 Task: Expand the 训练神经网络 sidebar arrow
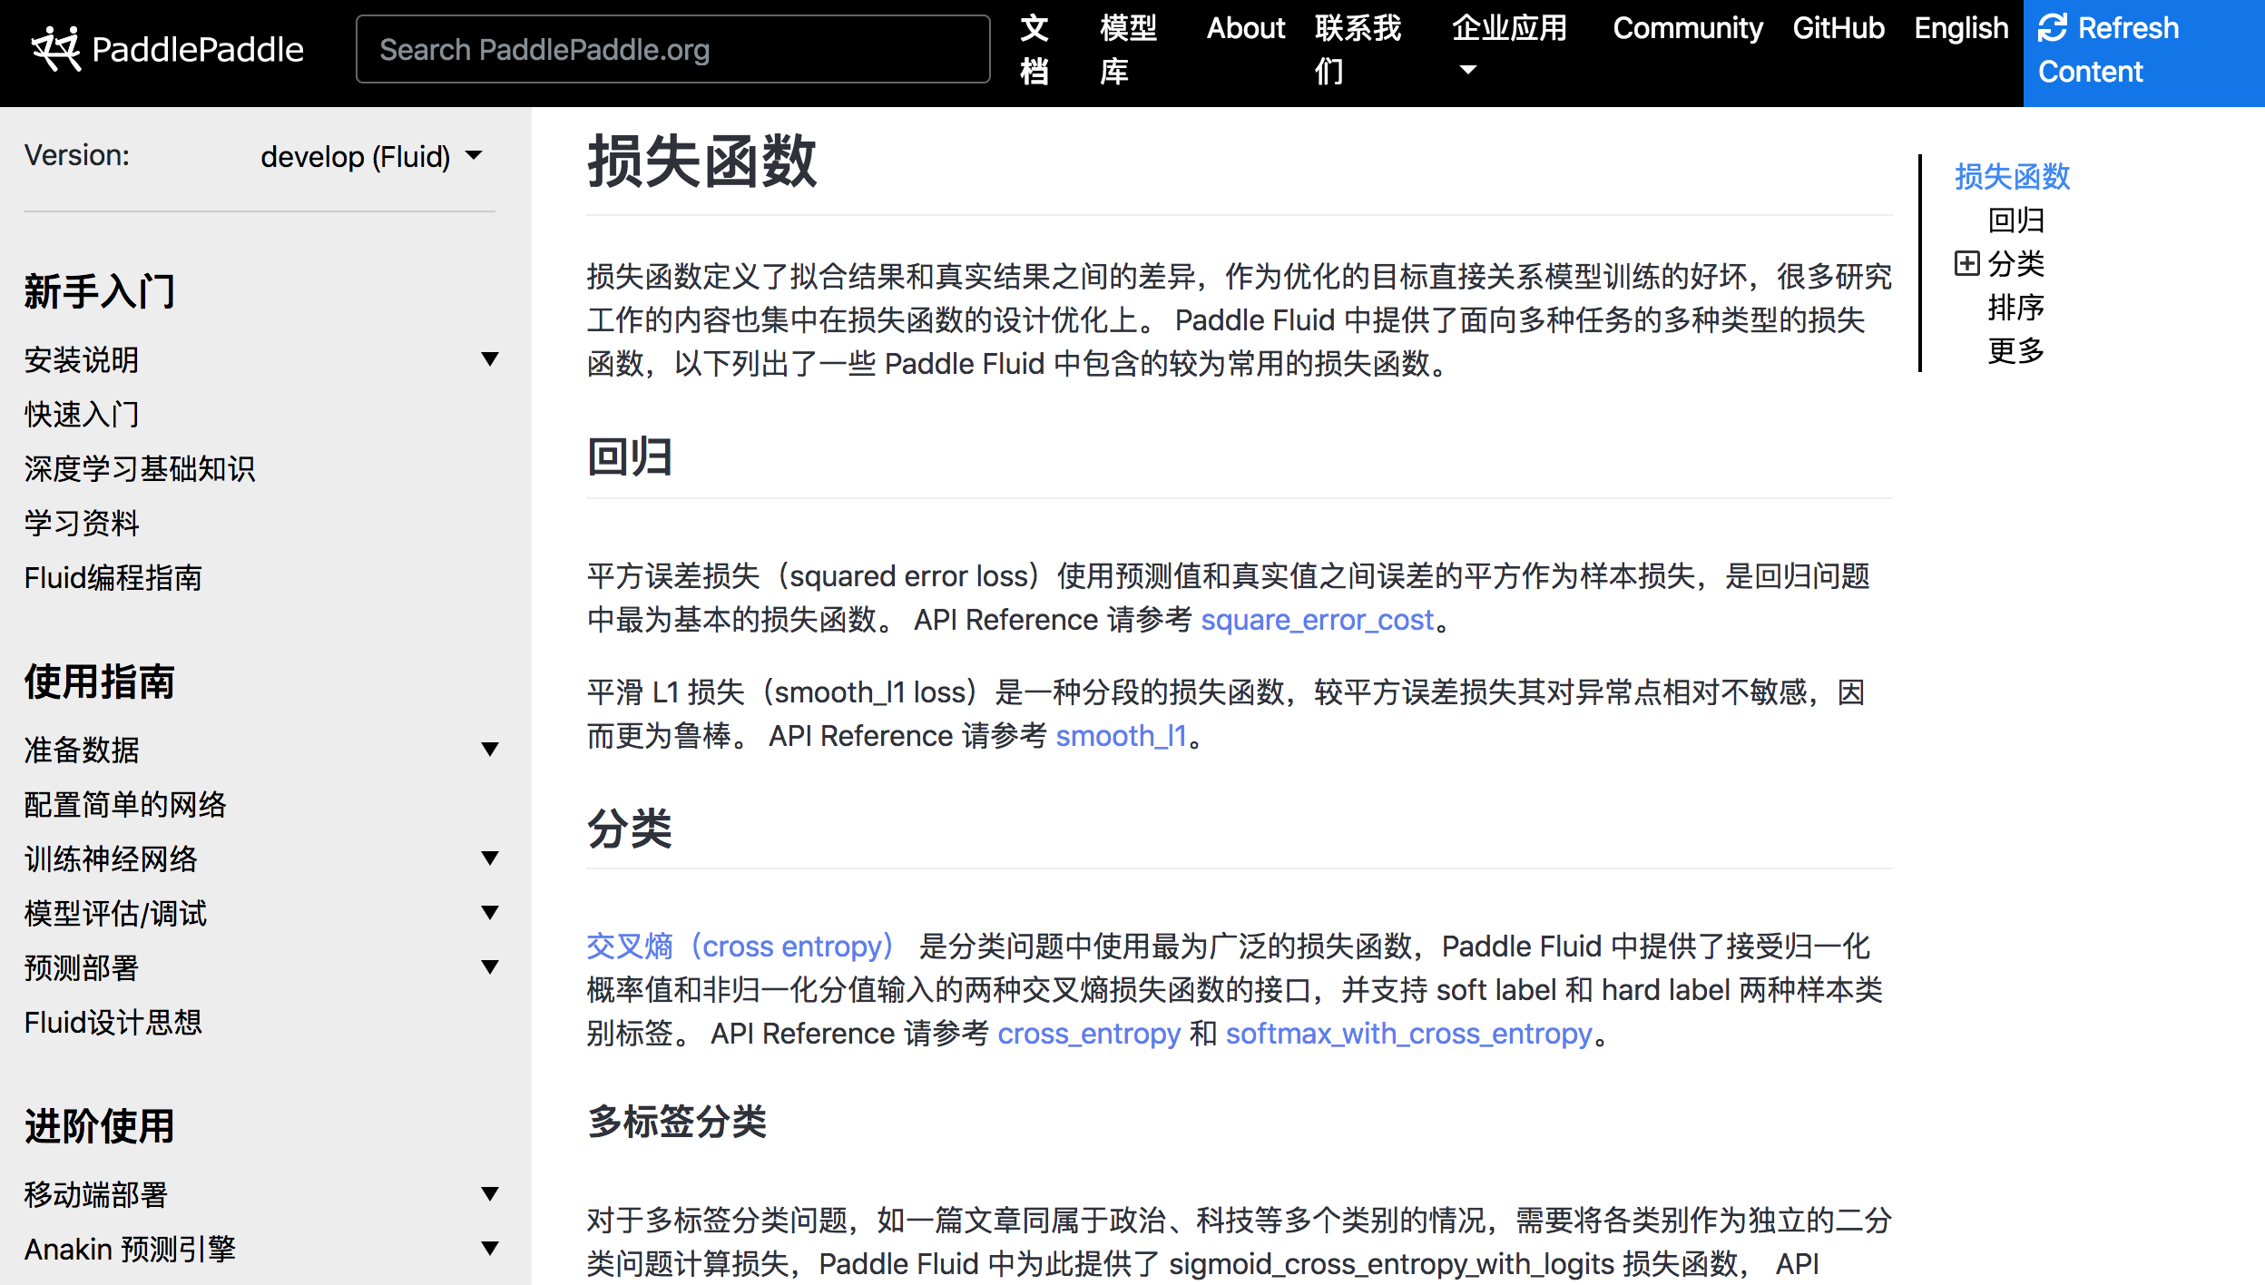(x=490, y=858)
